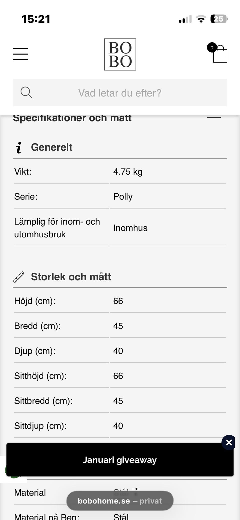This screenshot has width=240, height=520.
Task: Tap the cellular signal bars
Action: [x=185, y=19]
